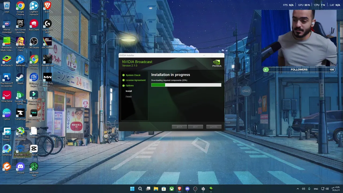This screenshot has width=343, height=193.
Task: Open the Battle.net desktop icon
Action: pos(20,61)
